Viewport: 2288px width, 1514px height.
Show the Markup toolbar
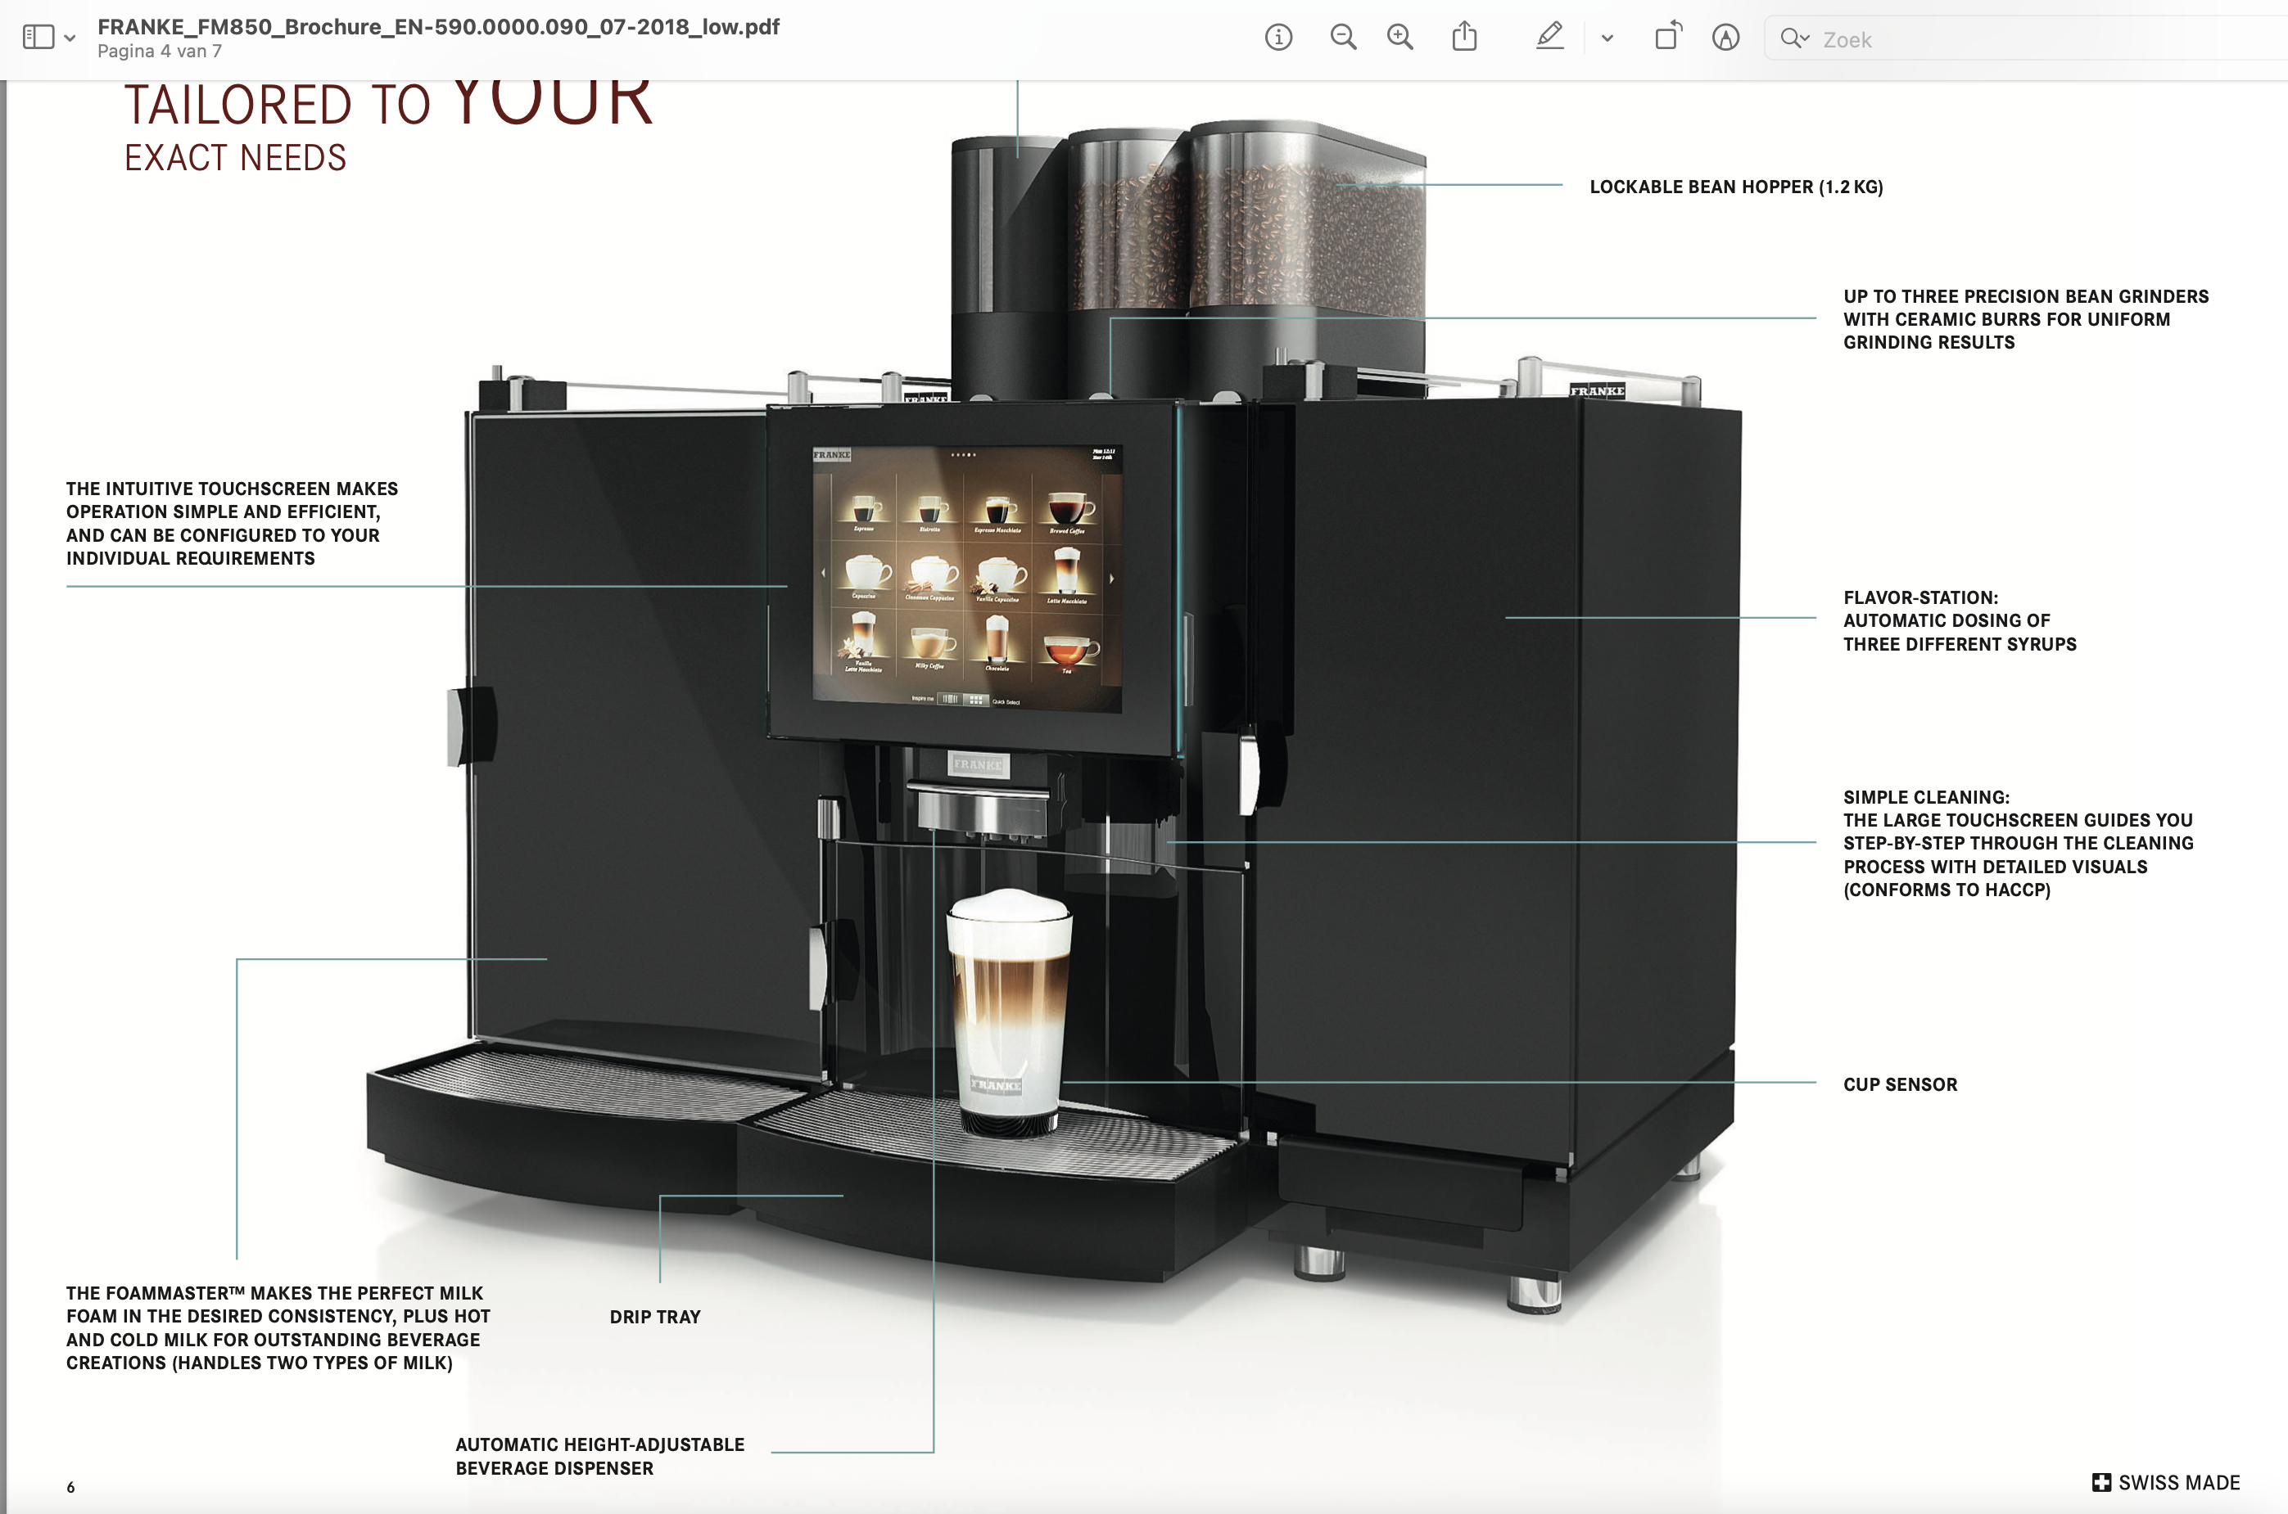point(1725,38)
